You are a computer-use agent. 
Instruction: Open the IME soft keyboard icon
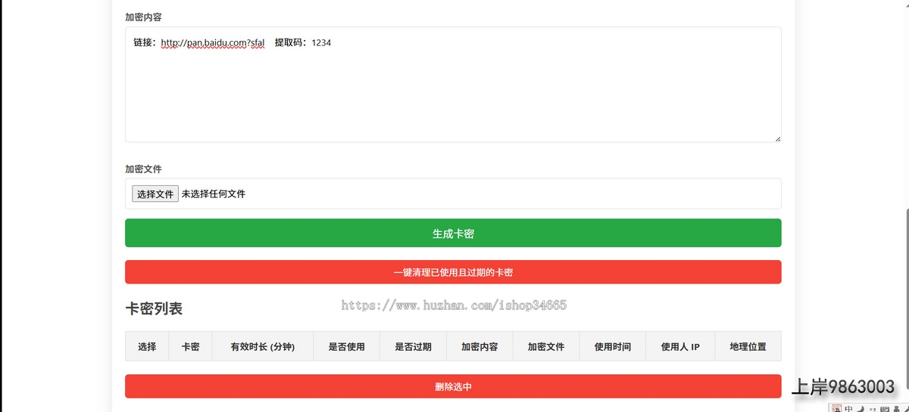pos(884,409)
